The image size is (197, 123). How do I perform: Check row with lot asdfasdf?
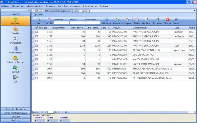click(x=36, y=32)
